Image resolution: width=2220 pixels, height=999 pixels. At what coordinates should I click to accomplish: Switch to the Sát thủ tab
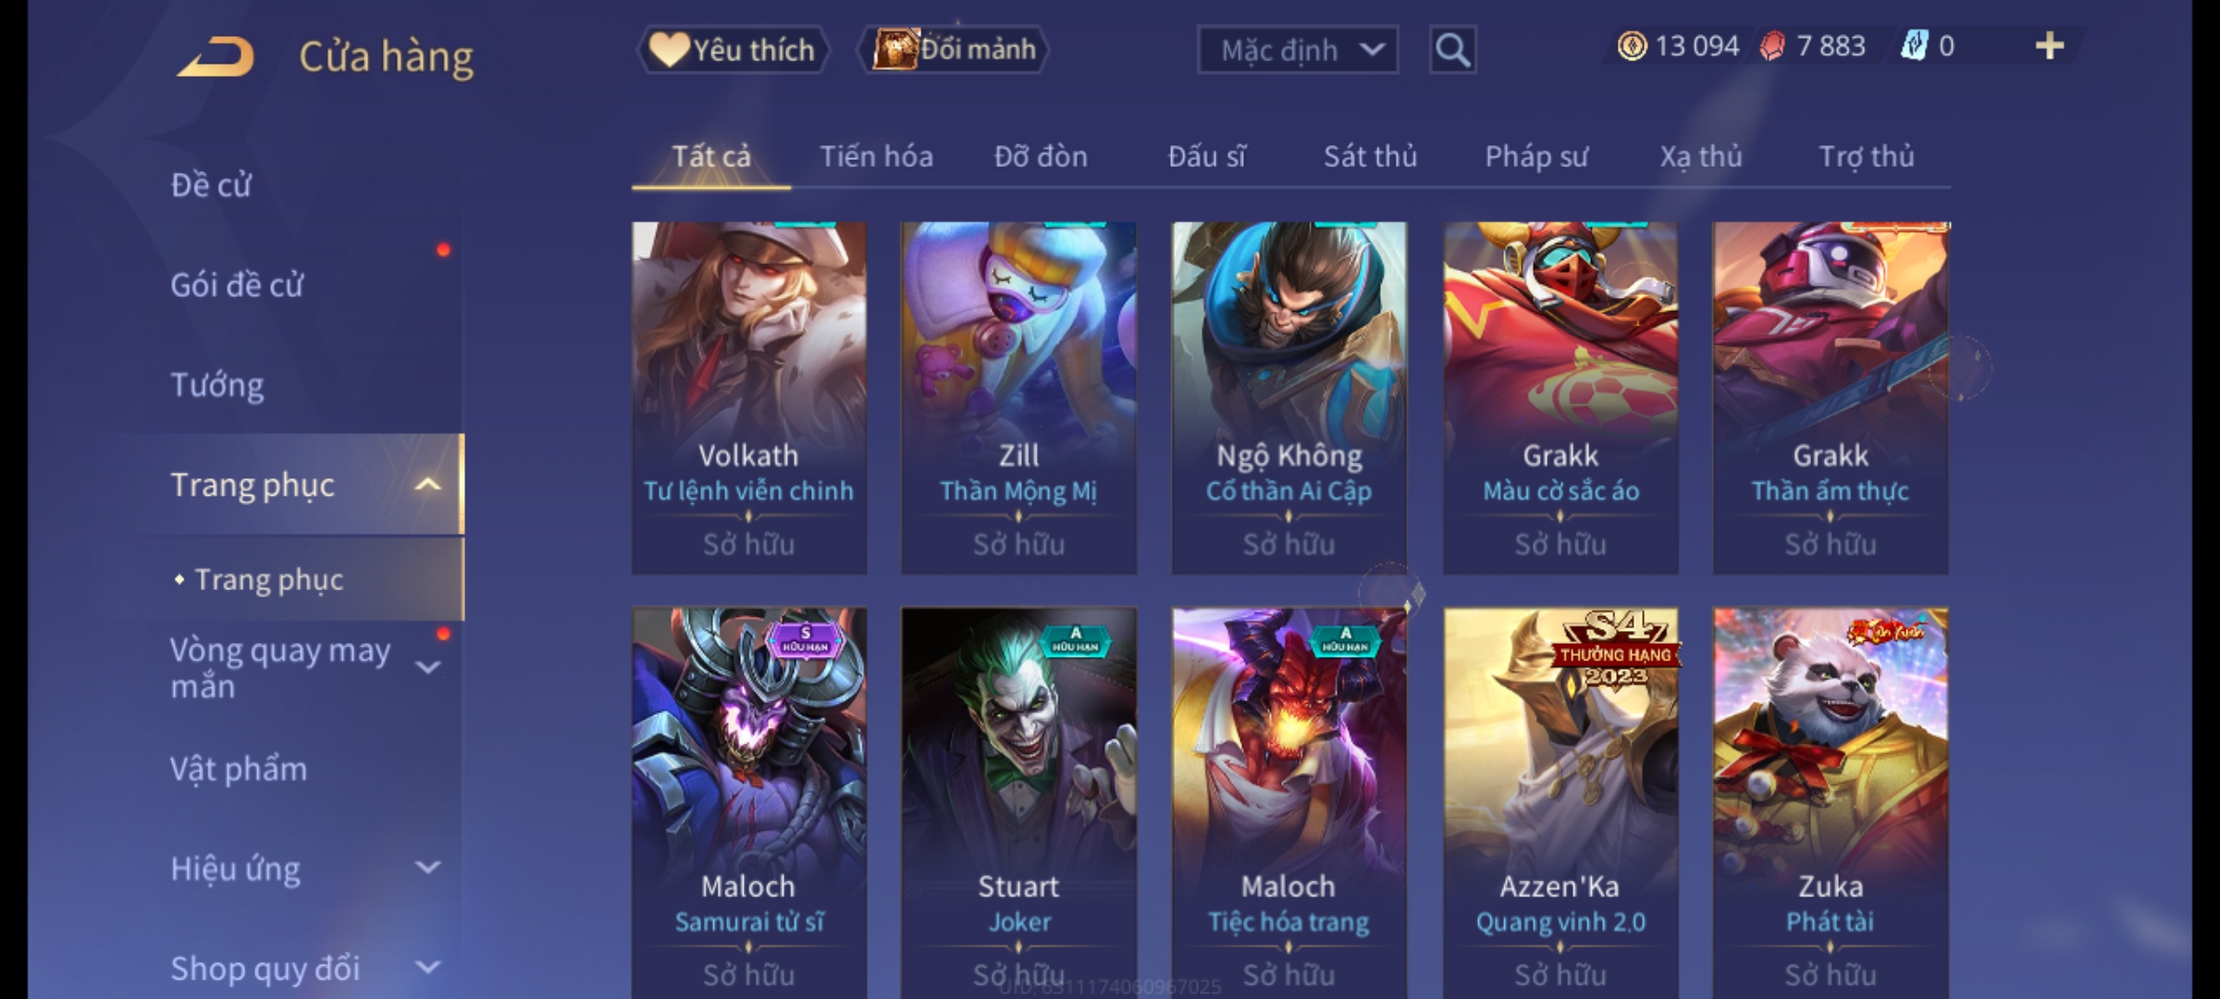(x=1370, y=156)
